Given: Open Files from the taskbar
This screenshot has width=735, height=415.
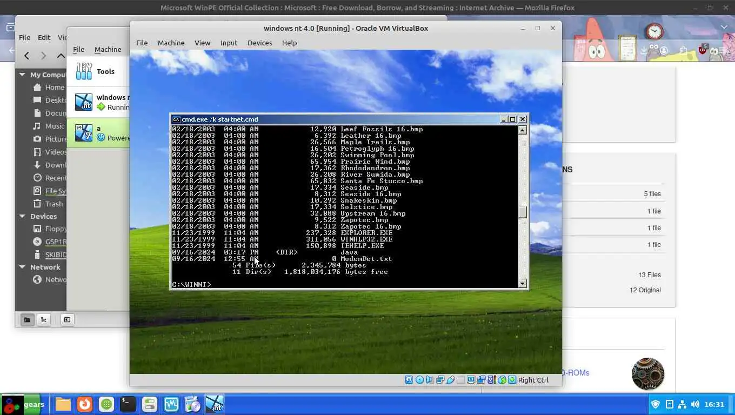Looking at the screenshot, I should pos(63,404).
